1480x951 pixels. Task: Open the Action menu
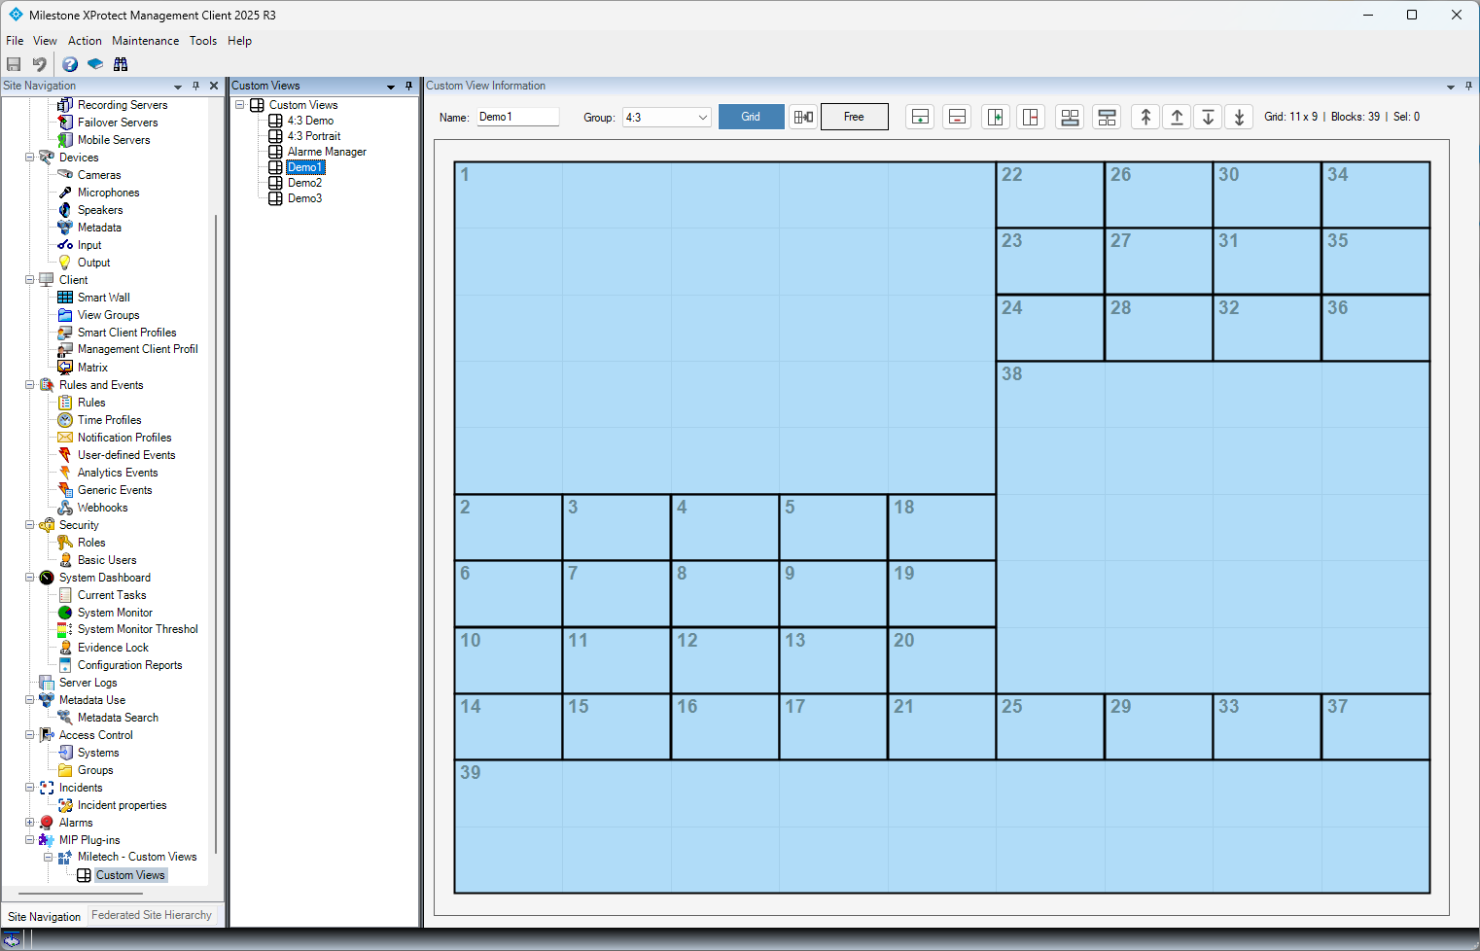coord(85,41)
